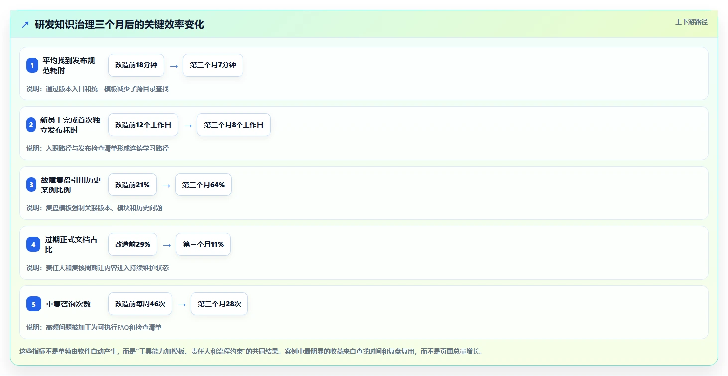
Task: Select the number 1 badge
Action: [32, 65]
